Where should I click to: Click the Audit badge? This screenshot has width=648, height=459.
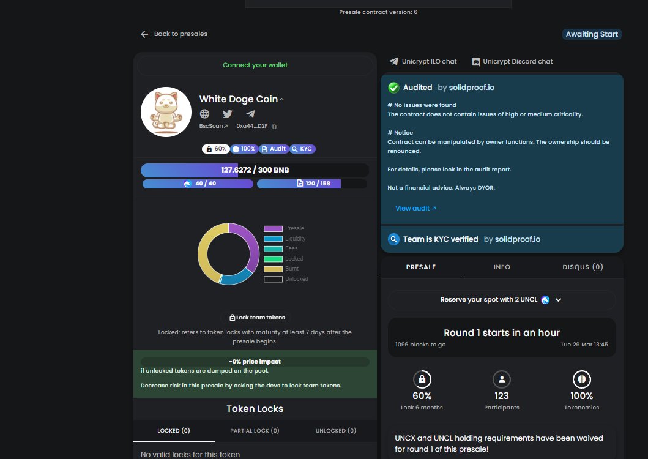tap(274, 149)
